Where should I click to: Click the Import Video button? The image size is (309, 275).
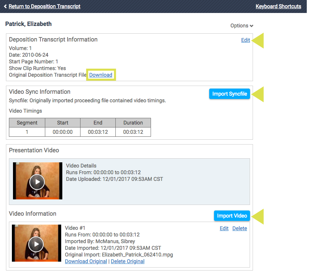tap(232, 216)
